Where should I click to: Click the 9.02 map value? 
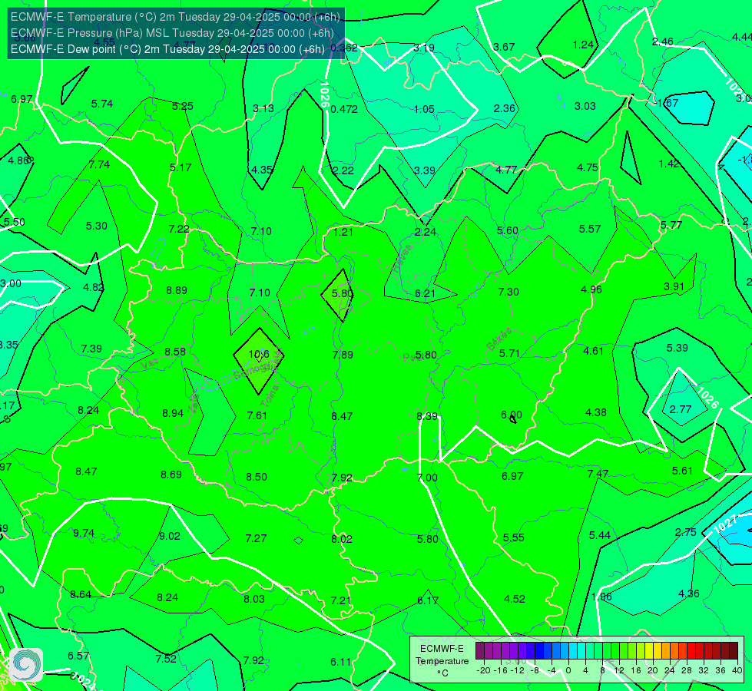click(169, 536)
